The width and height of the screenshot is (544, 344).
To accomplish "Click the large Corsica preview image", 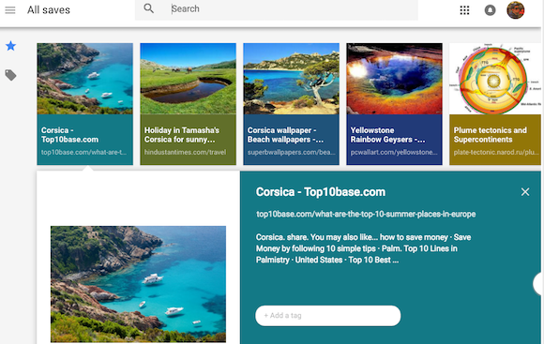I will (x=138, y=284).
